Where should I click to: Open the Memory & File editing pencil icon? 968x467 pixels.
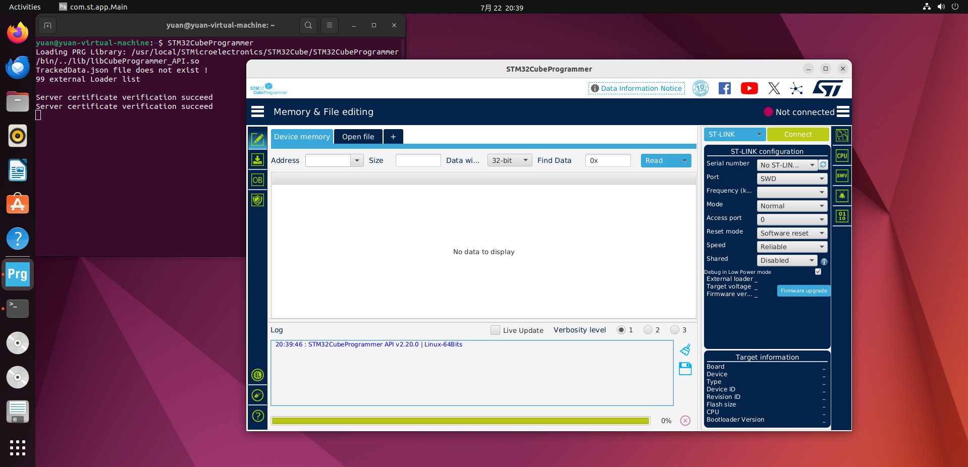pos(257,139)
